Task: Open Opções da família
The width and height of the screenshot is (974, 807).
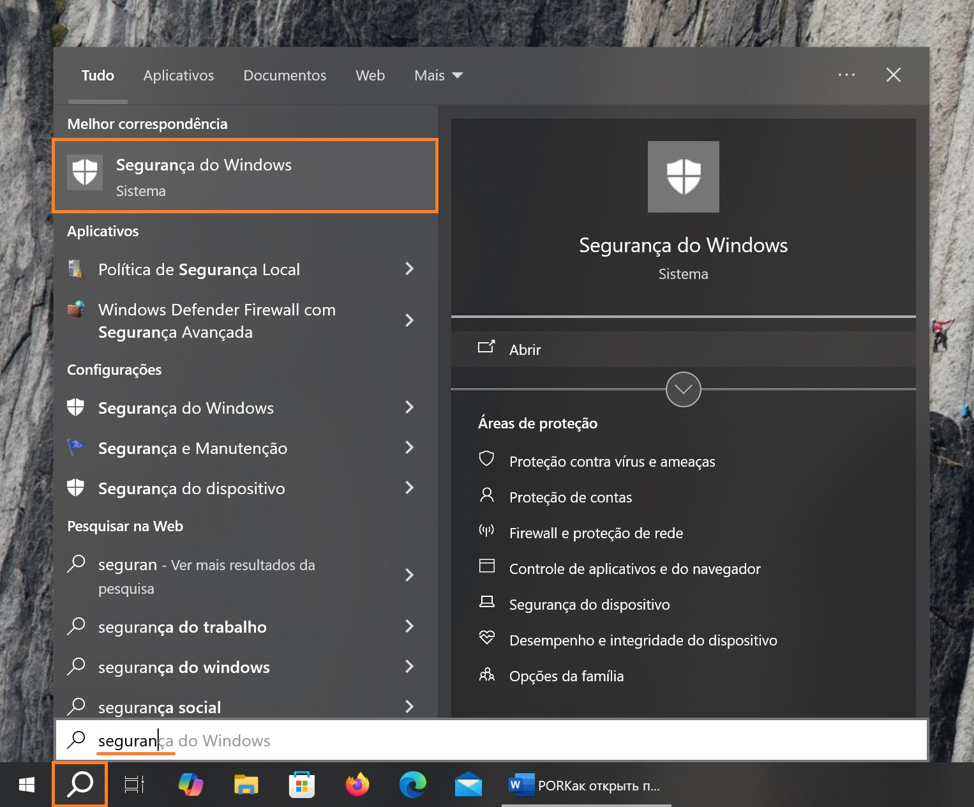Action: 566,676
